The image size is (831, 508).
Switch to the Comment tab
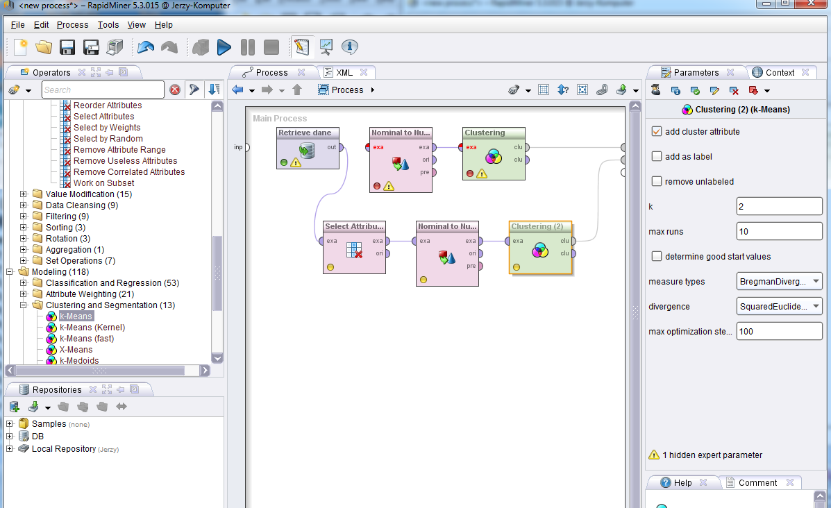pos(757,482)
